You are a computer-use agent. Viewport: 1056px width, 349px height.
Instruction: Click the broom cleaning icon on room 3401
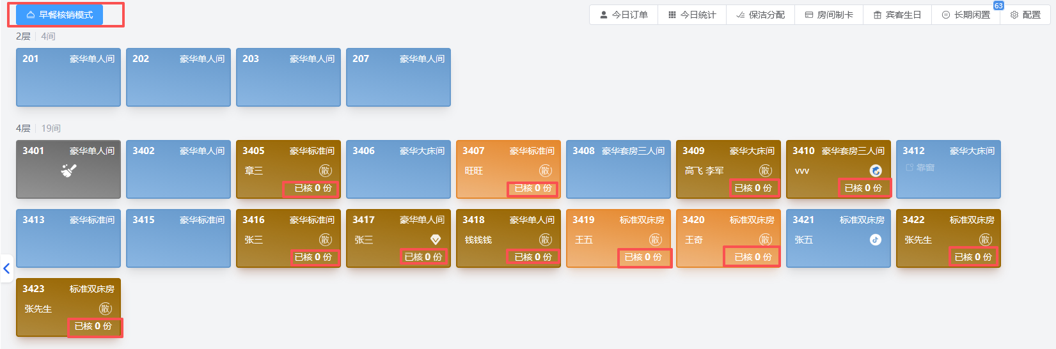tap(68, 171)
